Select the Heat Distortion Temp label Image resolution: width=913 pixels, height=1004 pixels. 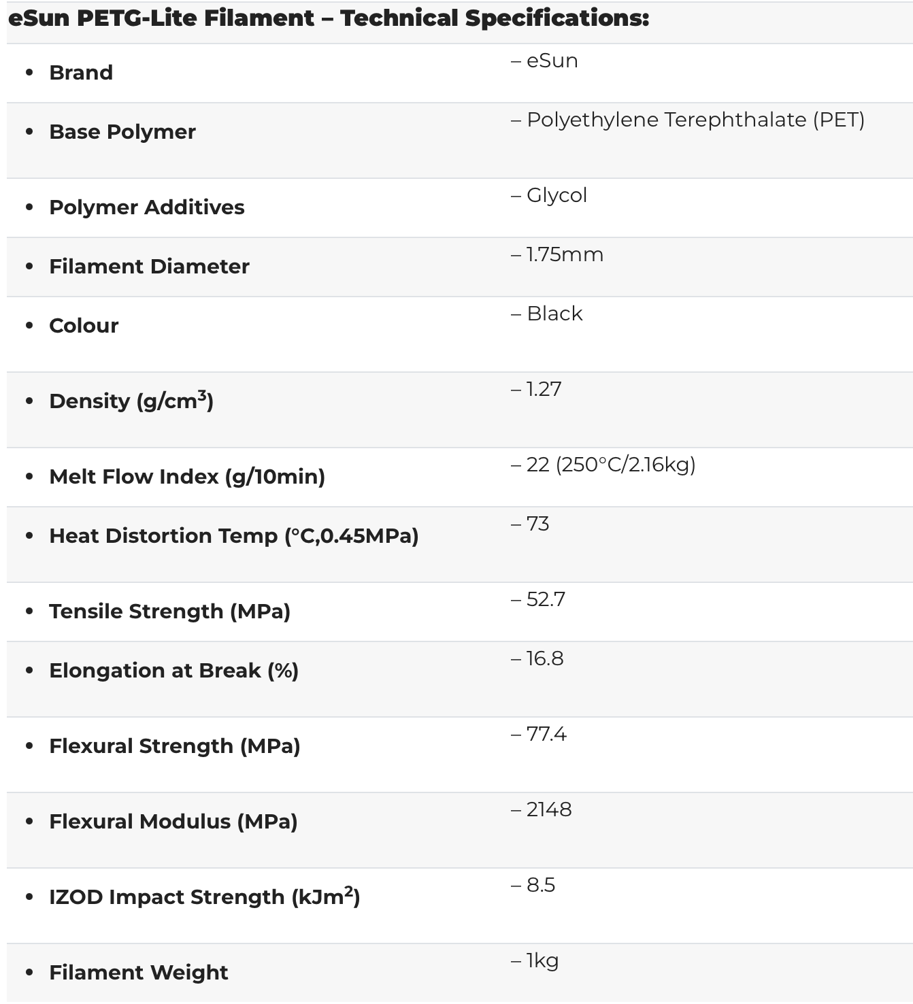(234, 536)
